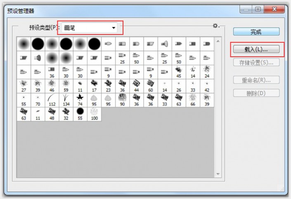
Task: Click the 重命名(R)... rename button
Action: (256, 80)
